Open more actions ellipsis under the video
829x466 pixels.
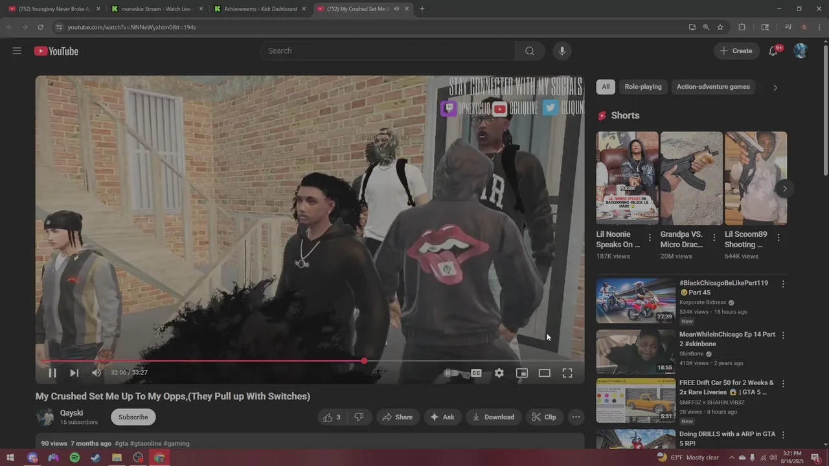[x=576, y=417]
